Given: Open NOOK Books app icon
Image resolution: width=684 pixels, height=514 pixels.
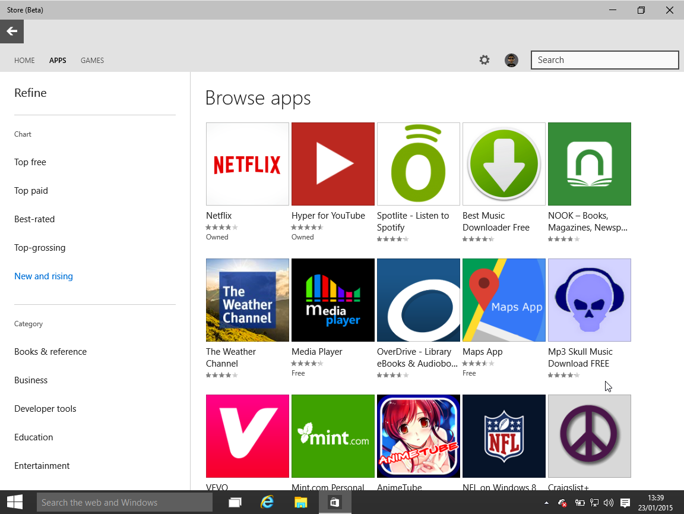Looking at the screenshot, I should click(x=590, y=164).
